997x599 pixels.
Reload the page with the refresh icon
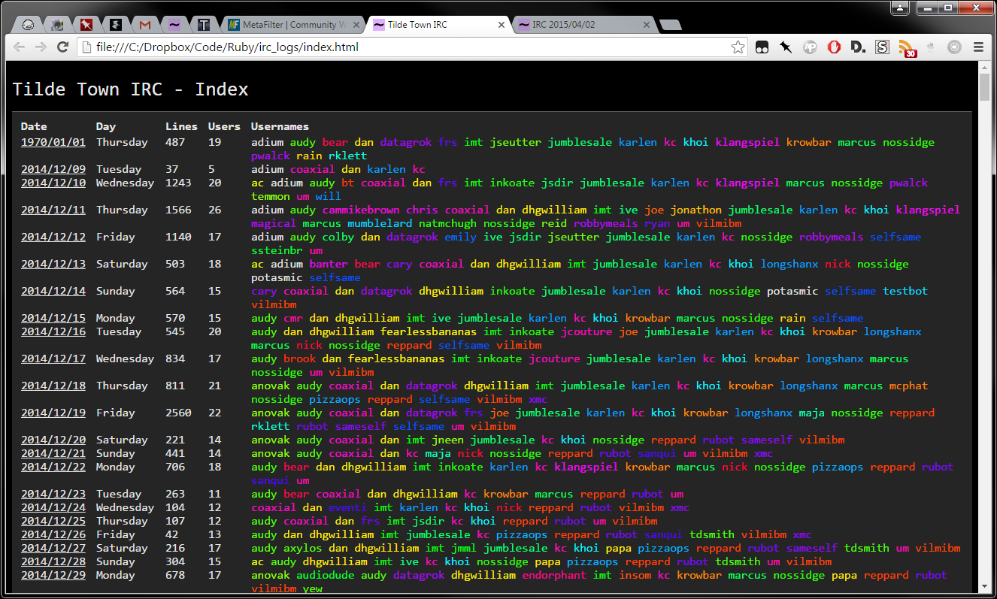(x=63, y=47)
